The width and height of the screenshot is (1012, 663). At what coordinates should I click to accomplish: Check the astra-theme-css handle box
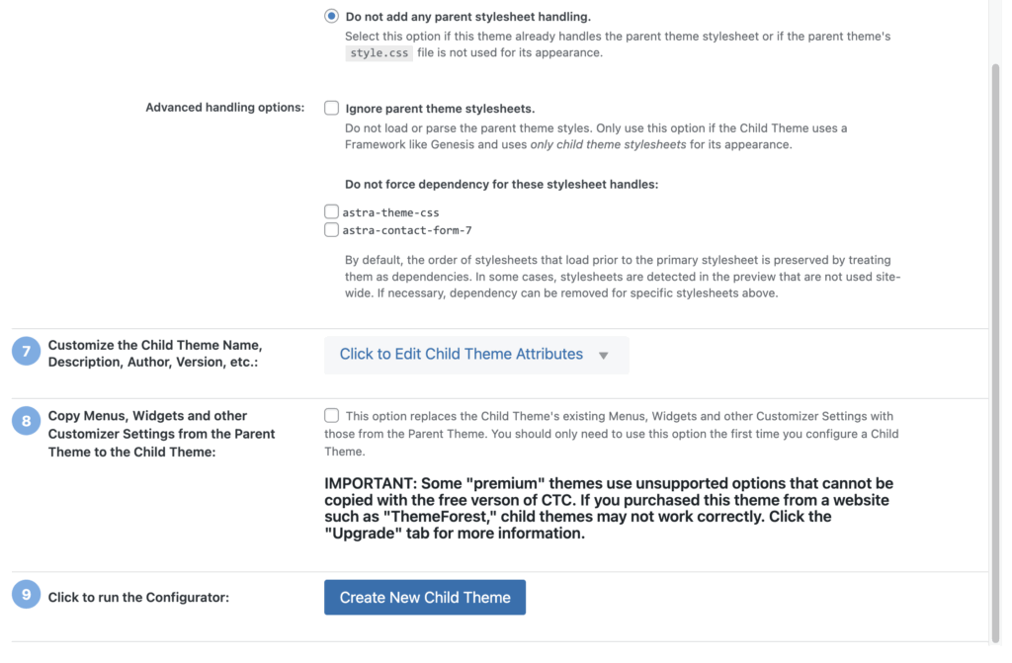[331, 211]
